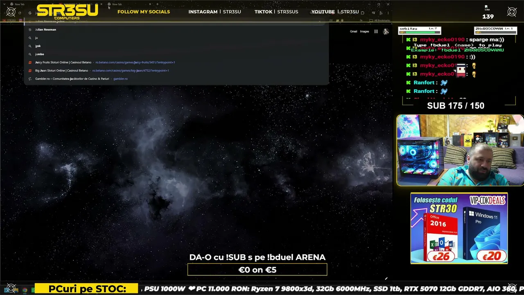Image resolution: width=524 pixels, height=295 pixels.
Task: Click the Like icon above 139
Action: coord(487,8)
